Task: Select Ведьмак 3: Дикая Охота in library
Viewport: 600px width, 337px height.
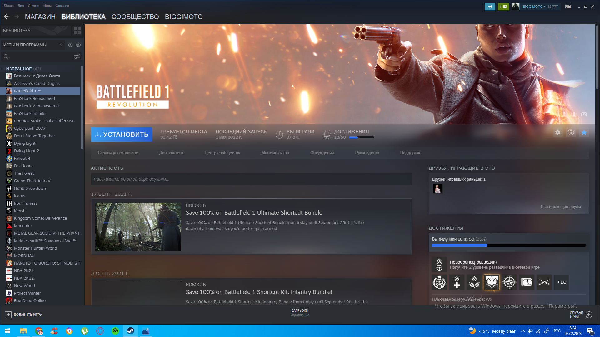Action: pyautogui.click(x=41, y=76)
